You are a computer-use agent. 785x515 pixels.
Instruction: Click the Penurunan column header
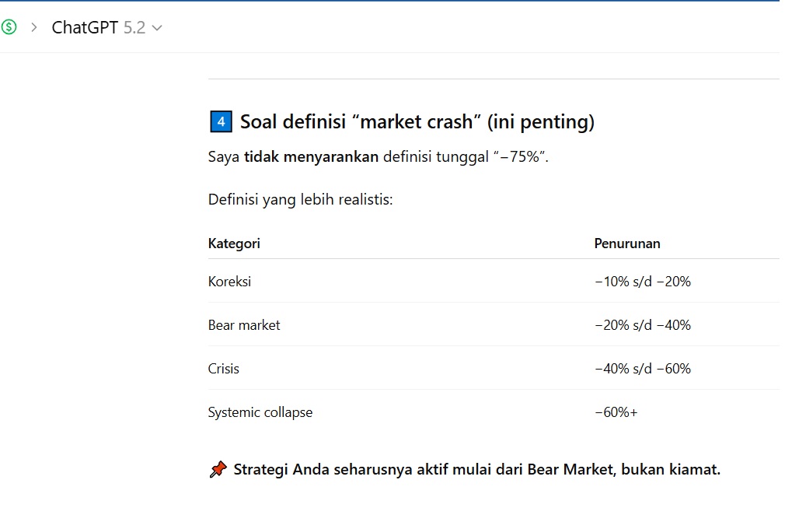click(626, 243)
